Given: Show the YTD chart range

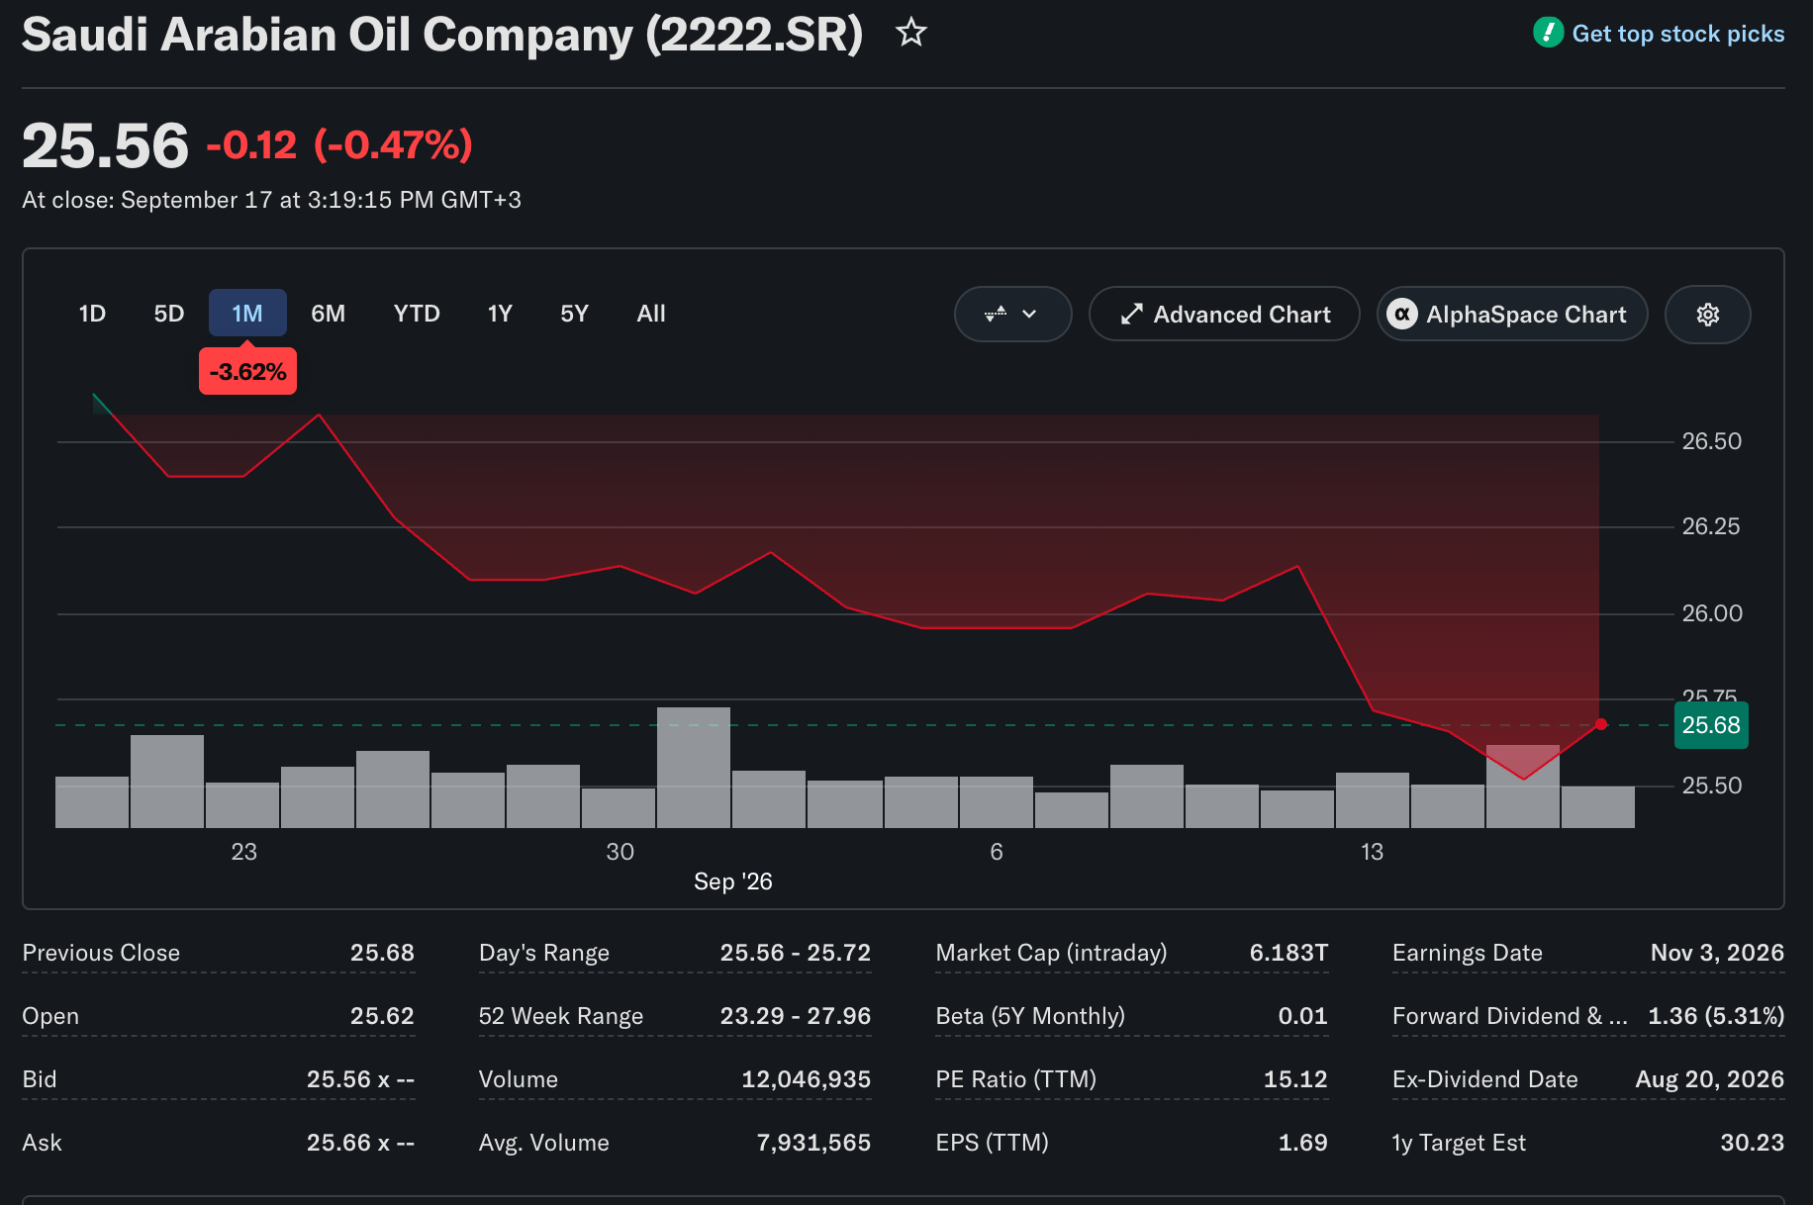Looking at the screenshot, I should (417, 314).
